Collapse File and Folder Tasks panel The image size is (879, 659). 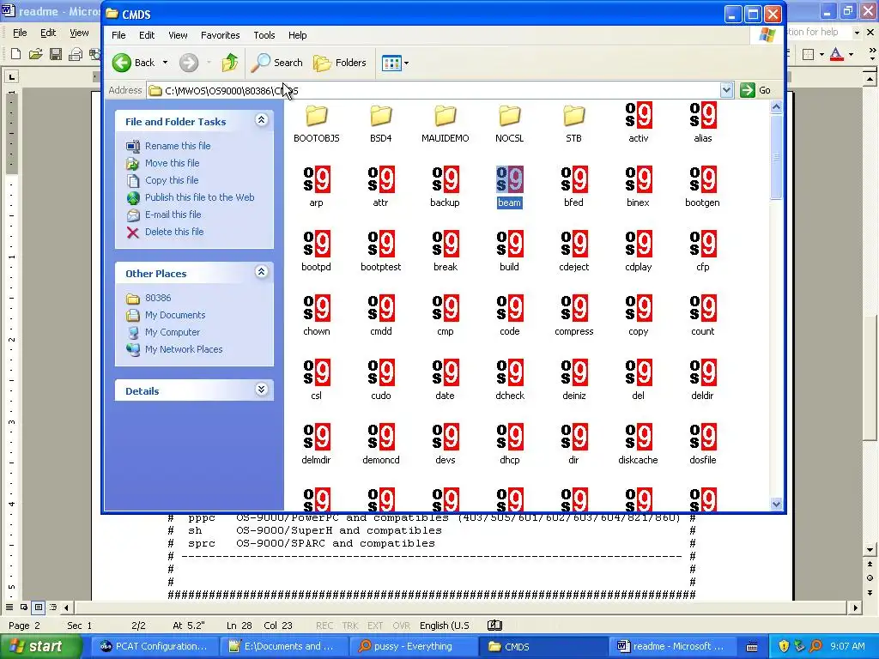click(261, 120)
